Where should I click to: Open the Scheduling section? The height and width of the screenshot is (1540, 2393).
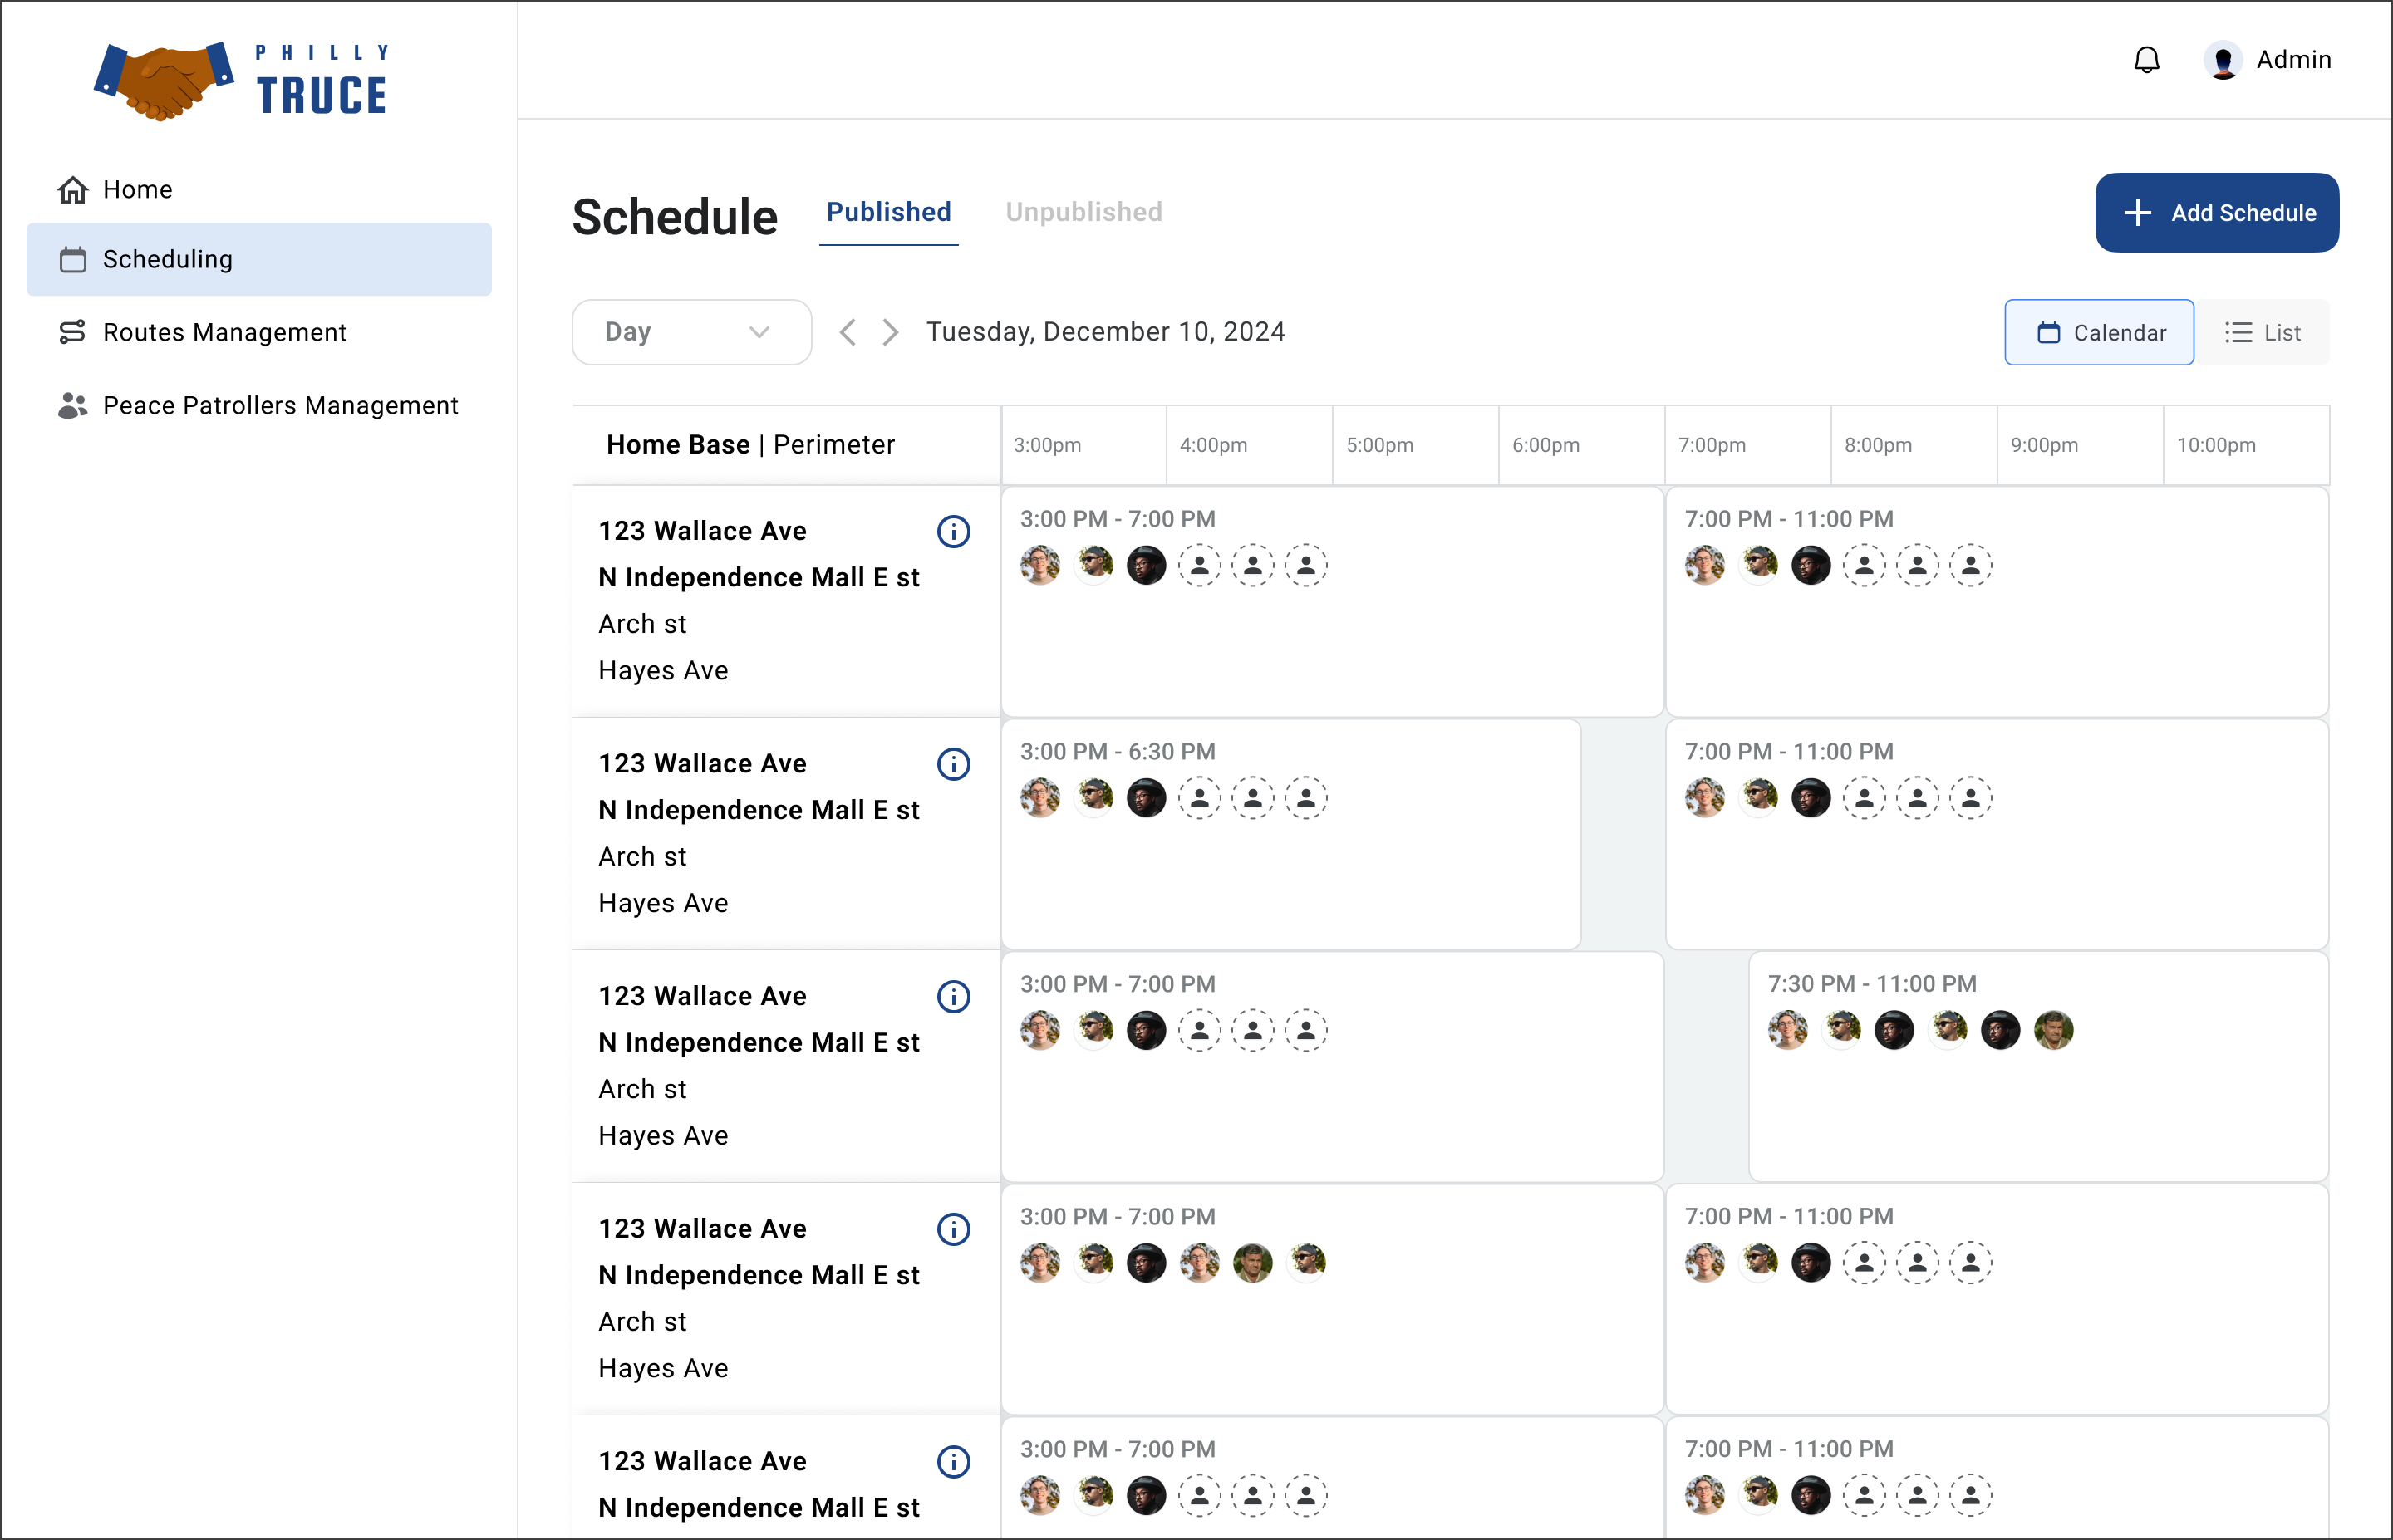(258, 259)
